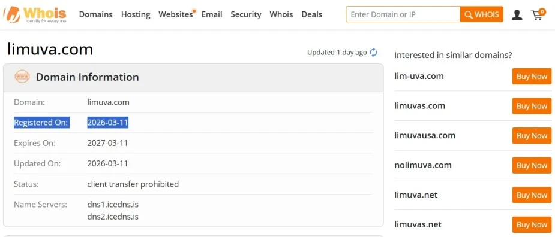Click the www Domain Information icon
This screenshot has height=237, width=555.
coord(22,77)
